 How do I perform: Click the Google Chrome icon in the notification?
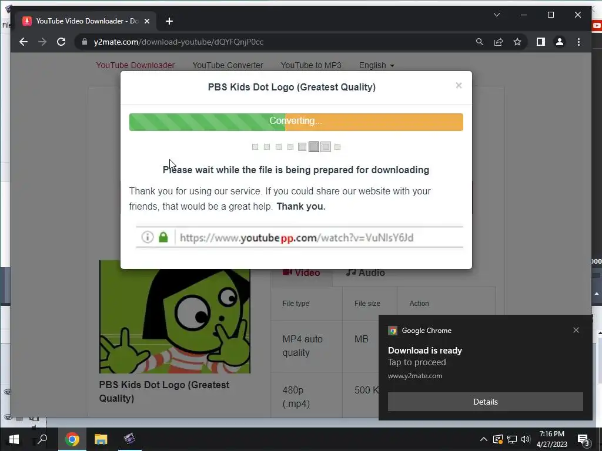(x=392, y=331)
